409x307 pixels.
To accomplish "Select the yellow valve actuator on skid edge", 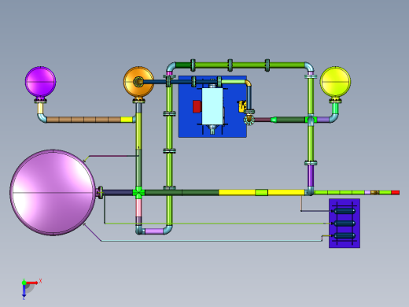I will [x=242, y=106].
